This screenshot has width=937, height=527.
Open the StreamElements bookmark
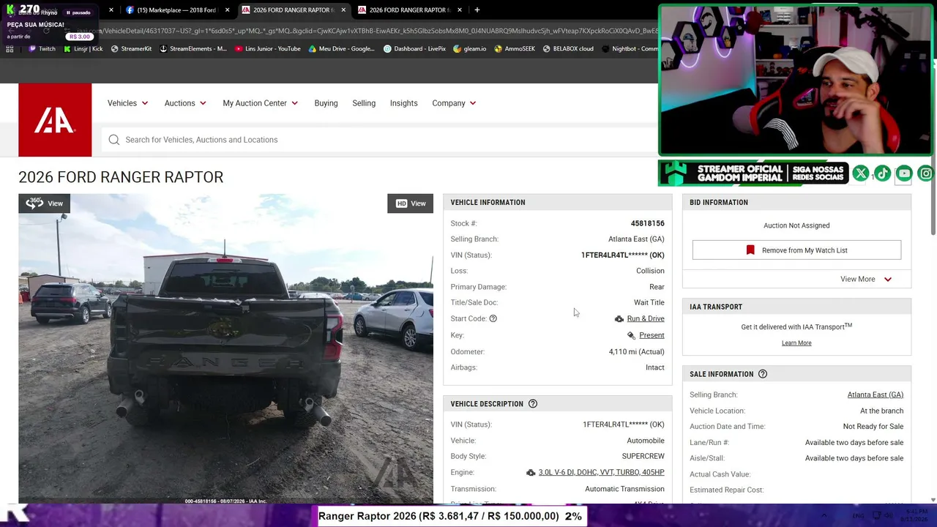click(x=193, y=49)
